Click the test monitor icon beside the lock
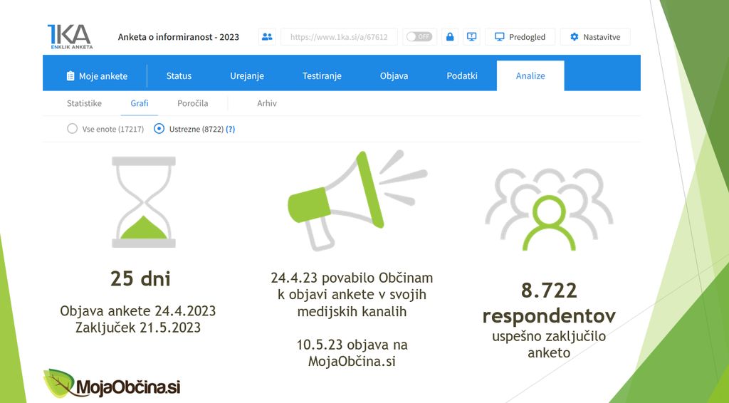 (x=471, y=37)
